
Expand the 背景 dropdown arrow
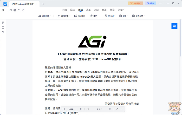coord(128,16)
